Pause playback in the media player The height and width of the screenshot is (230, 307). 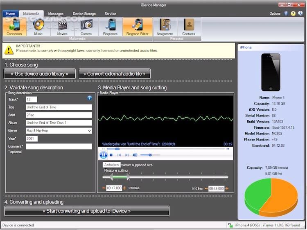coord(104,155)
